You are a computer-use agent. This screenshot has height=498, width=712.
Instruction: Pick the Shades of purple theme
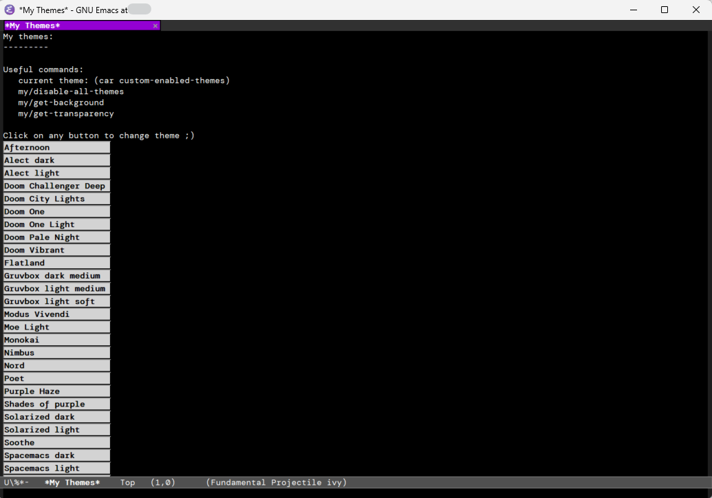pos(56,404)
